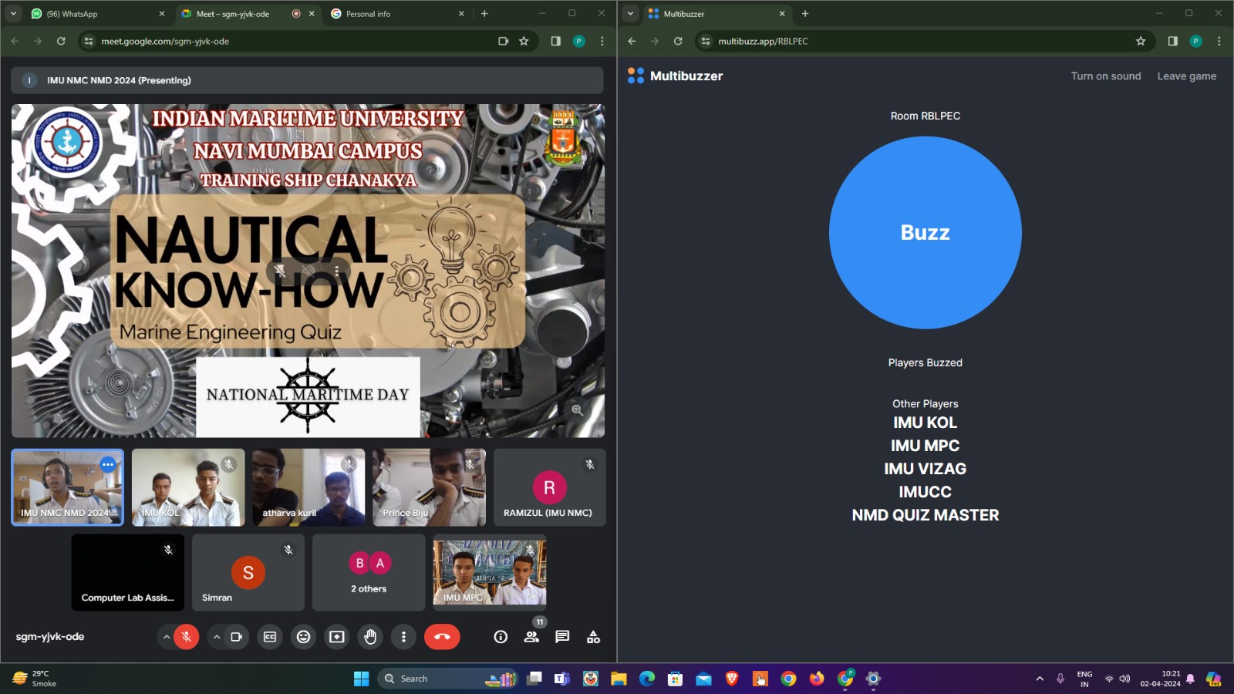Image resolution: width=1234 pixels, height=694 pixels.
Task: Click the big blue Buzz button
Action: click(x=925, y=232)
